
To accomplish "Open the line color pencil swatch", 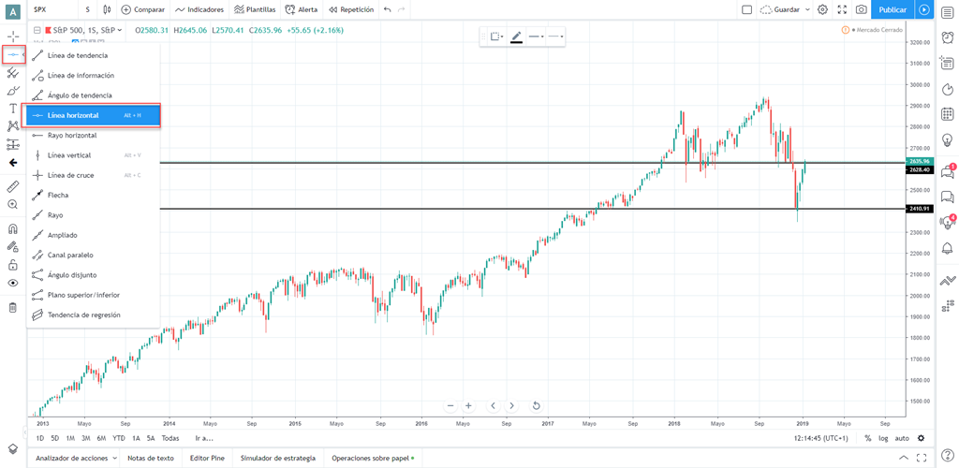I will [516, 37].
